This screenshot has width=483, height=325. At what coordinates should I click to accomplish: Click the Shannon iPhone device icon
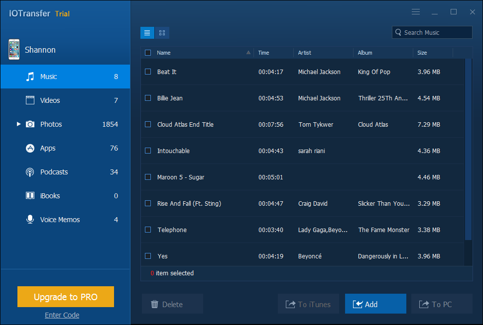click(14, 50)
